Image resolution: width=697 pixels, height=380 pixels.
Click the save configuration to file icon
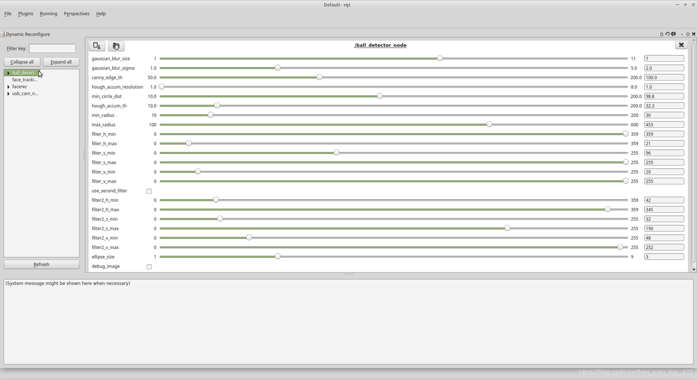97,46
